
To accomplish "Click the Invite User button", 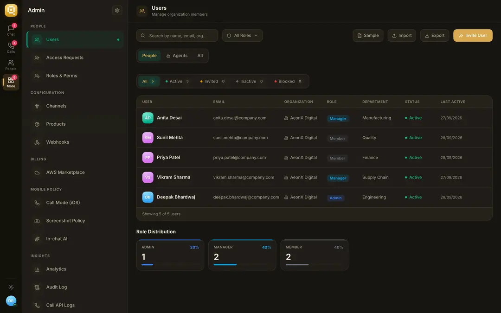I will coord(473,35).
